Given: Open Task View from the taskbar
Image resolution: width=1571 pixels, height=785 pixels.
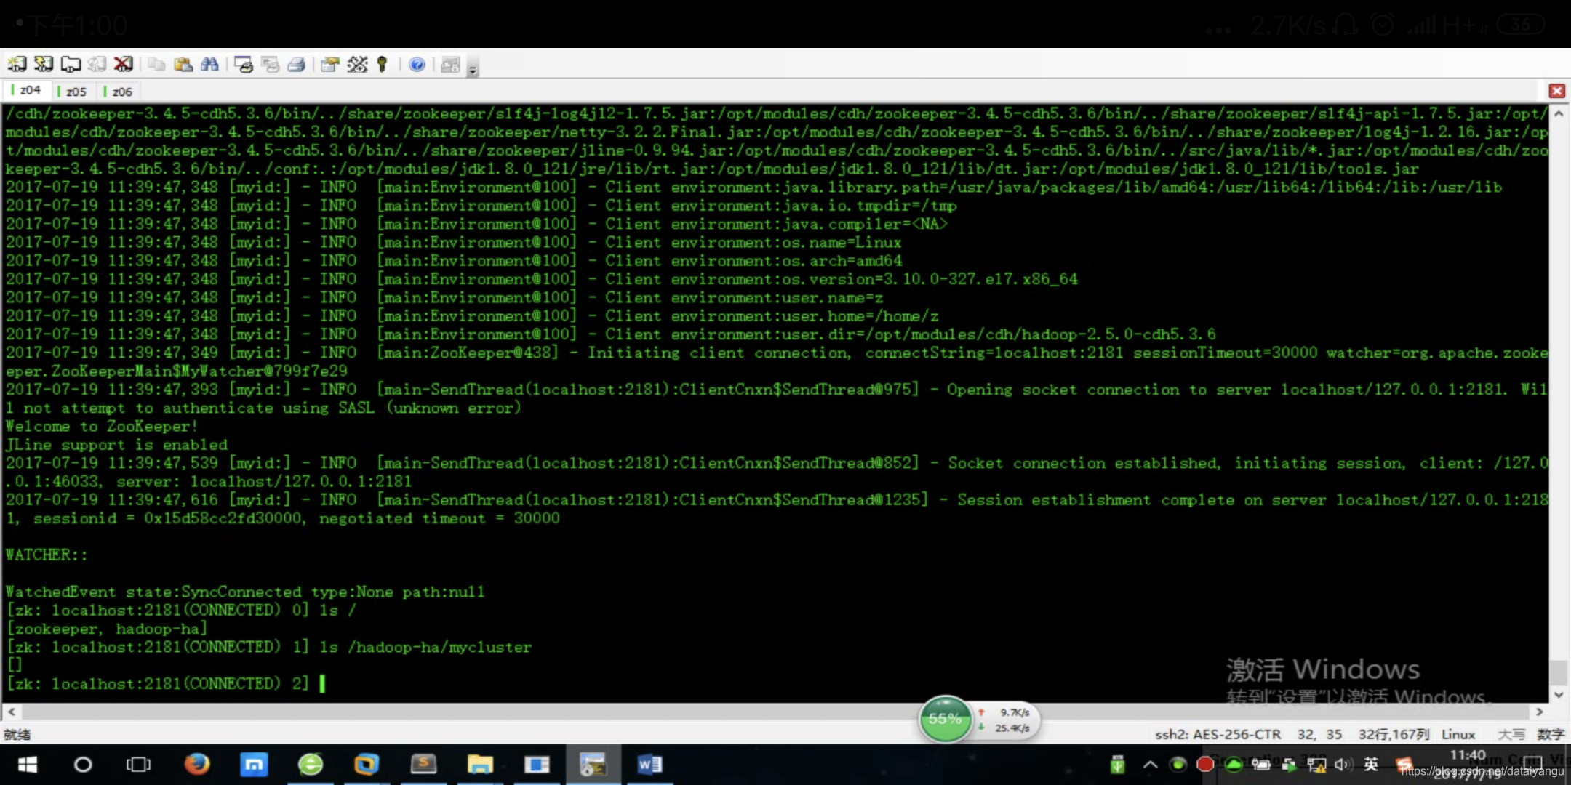Looking at the screenshot, I should tap(138, 765).
